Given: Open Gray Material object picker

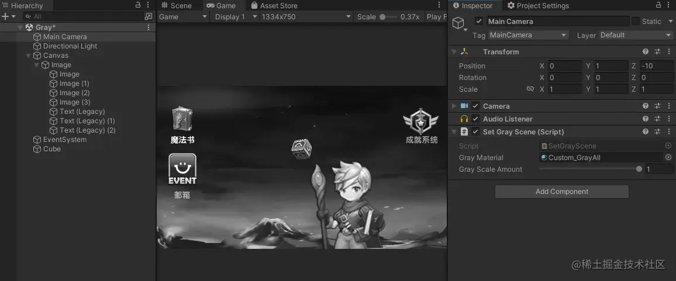Looking at the screenshot, I should pyautogui.click(x=668, y=158).
